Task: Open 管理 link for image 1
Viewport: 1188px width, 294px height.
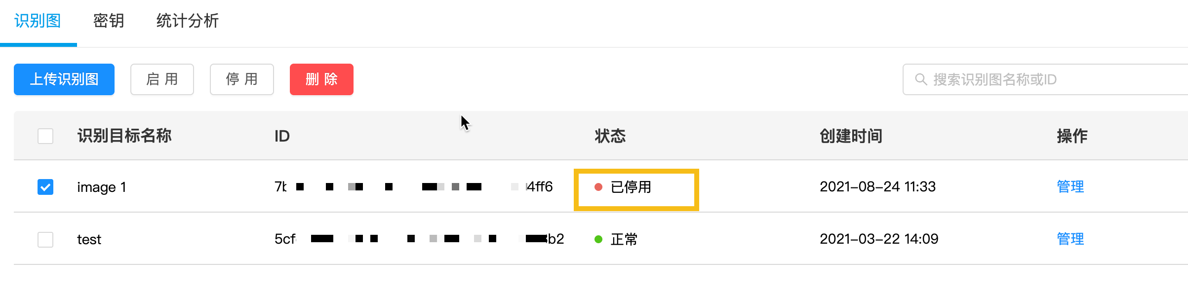Action: (x=1070, y=187)
